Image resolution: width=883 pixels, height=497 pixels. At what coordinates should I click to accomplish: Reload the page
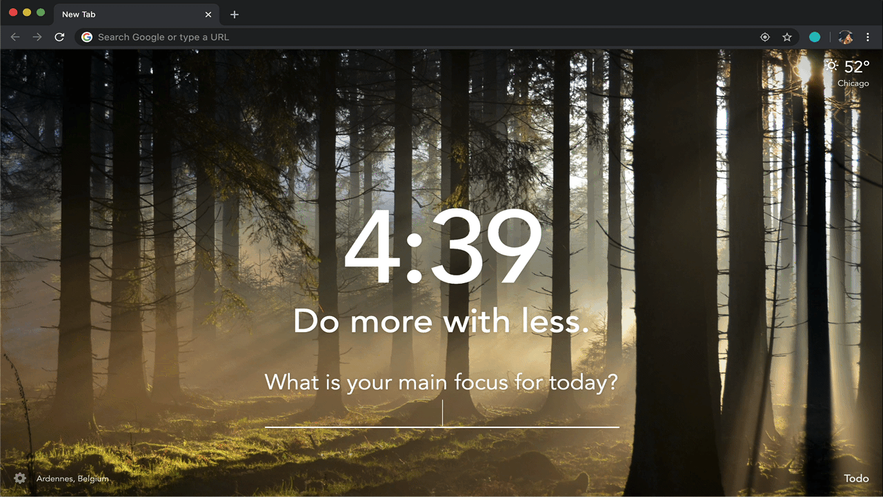(x=59, y=37)
